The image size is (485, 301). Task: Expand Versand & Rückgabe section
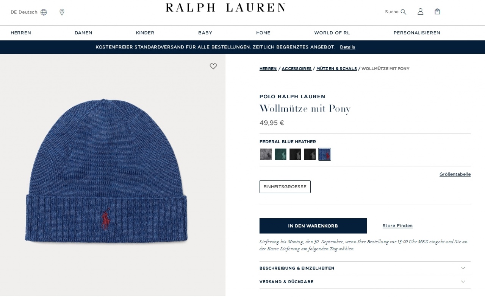click(365, 282)
